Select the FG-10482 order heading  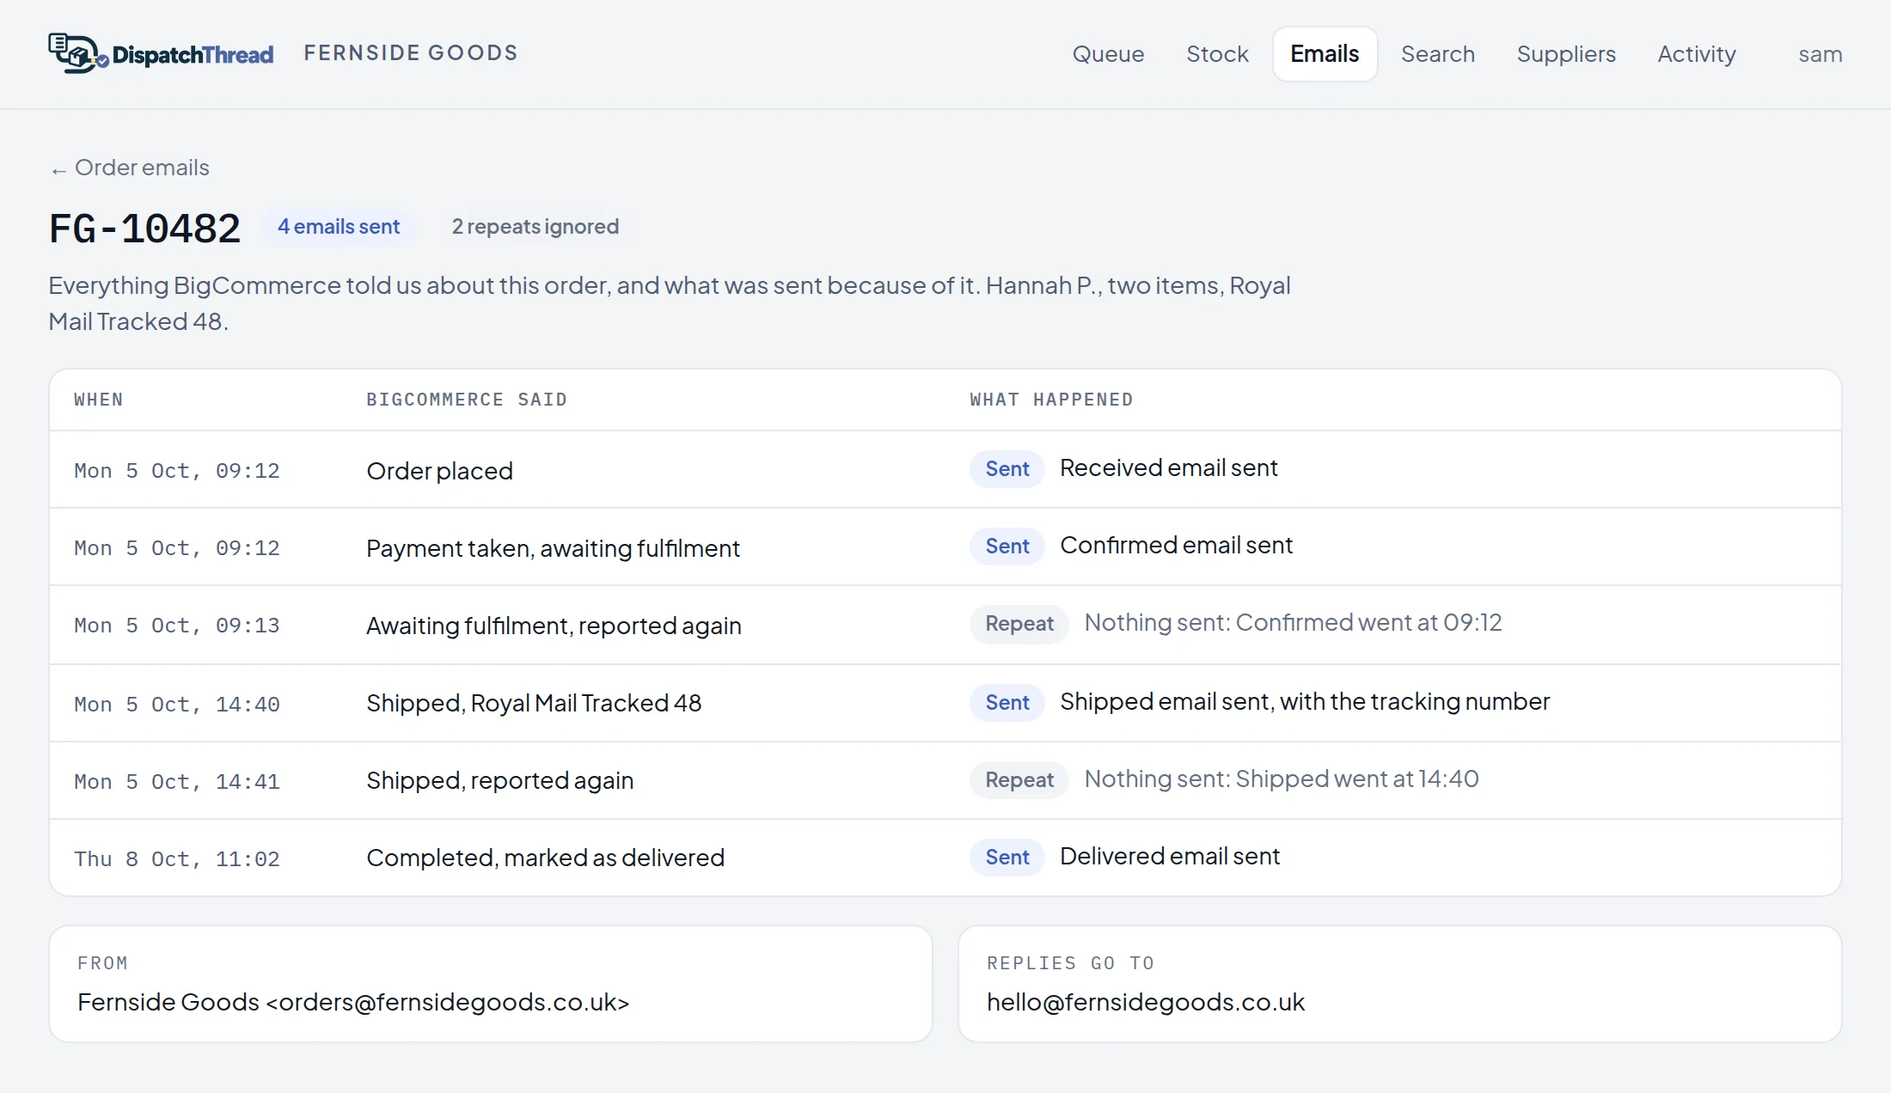coord(144,229)
